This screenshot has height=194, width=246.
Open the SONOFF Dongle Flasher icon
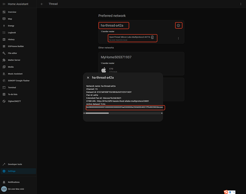click(4, 81)
